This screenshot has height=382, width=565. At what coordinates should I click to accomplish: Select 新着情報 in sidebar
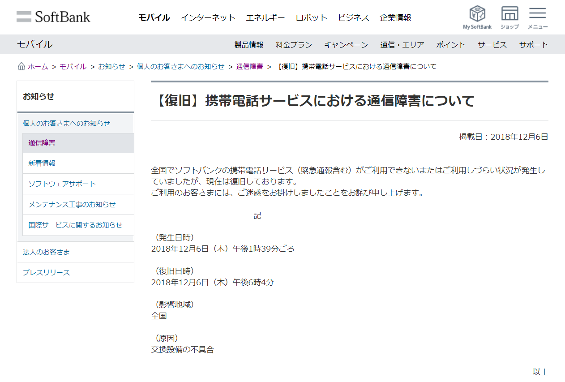click(78, 163)
